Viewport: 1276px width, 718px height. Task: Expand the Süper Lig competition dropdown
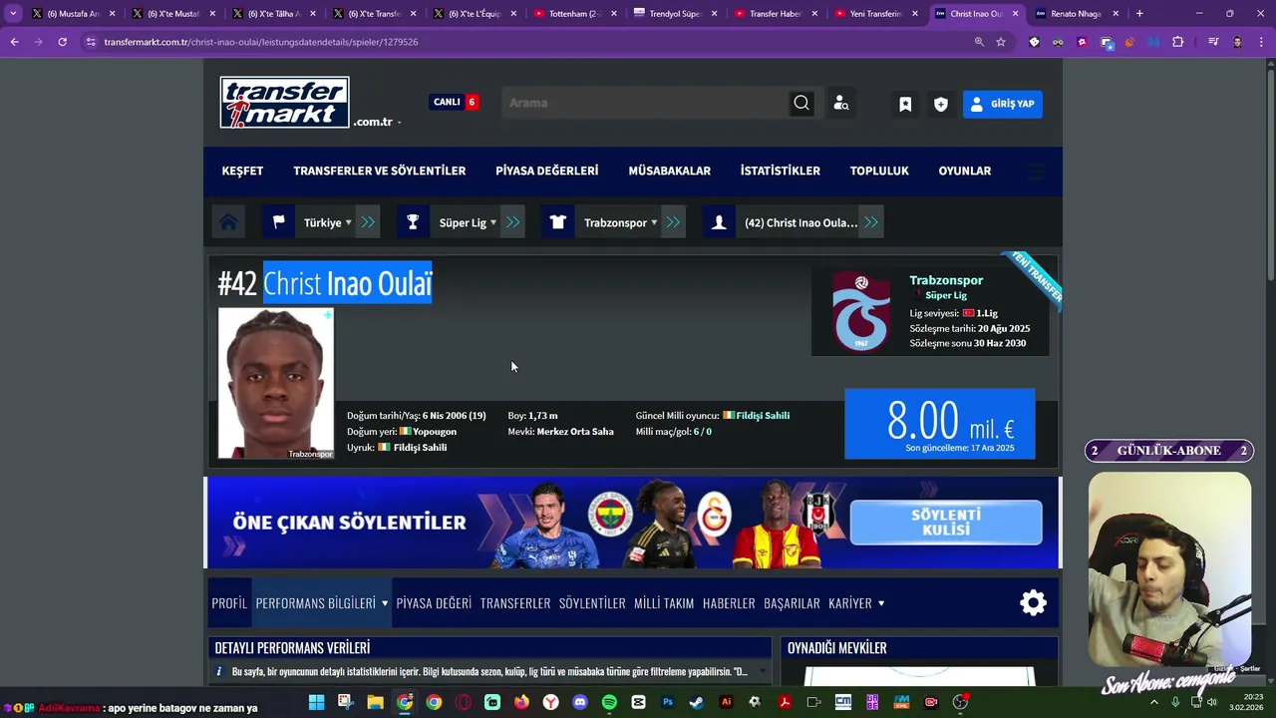[x=468, y=222]
